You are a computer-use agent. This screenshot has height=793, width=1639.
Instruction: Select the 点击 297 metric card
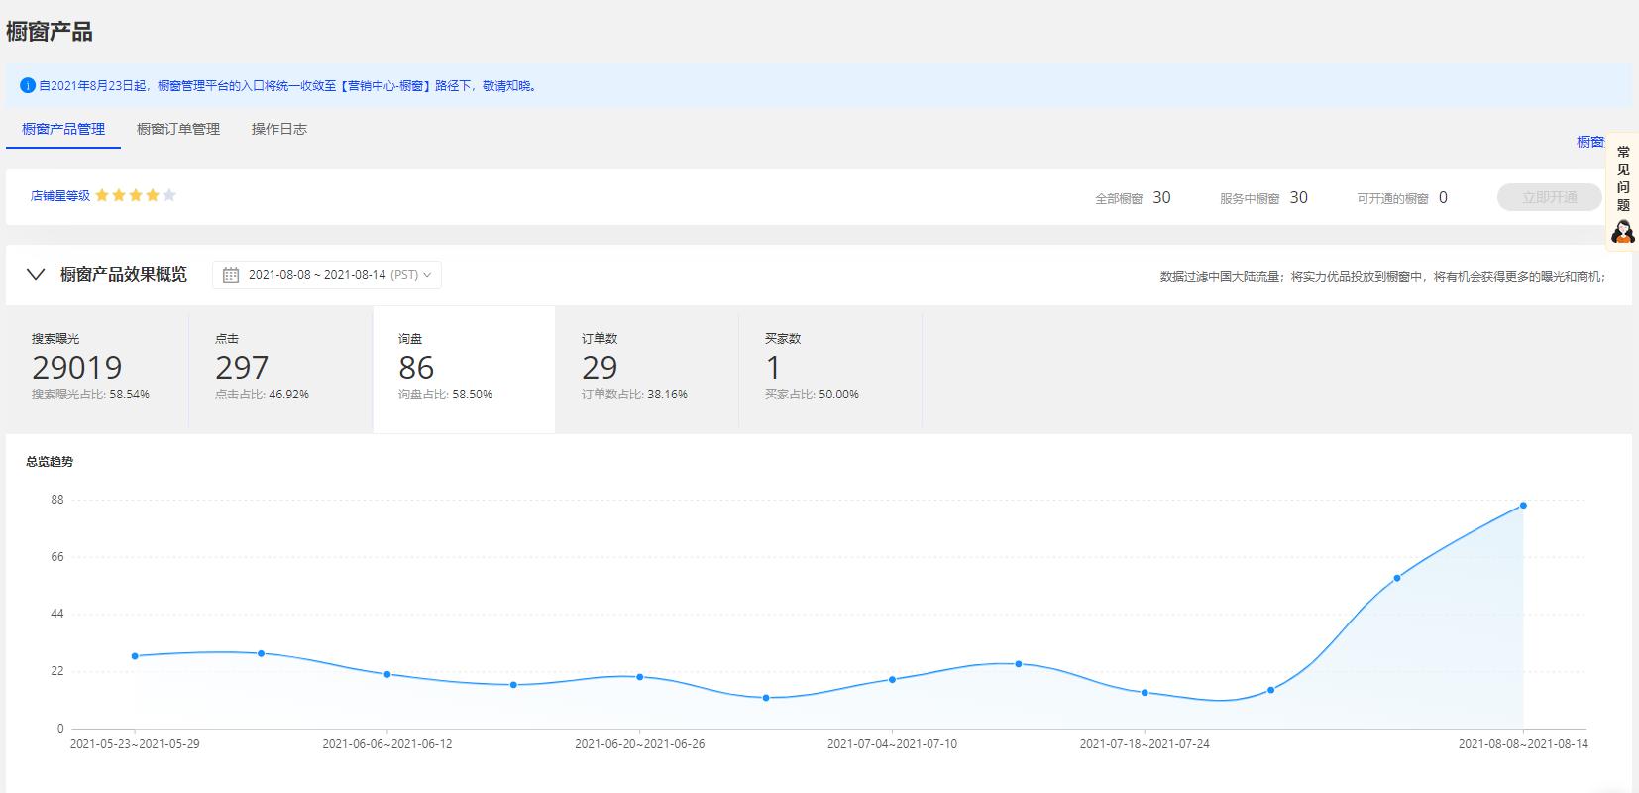point(280,368)
